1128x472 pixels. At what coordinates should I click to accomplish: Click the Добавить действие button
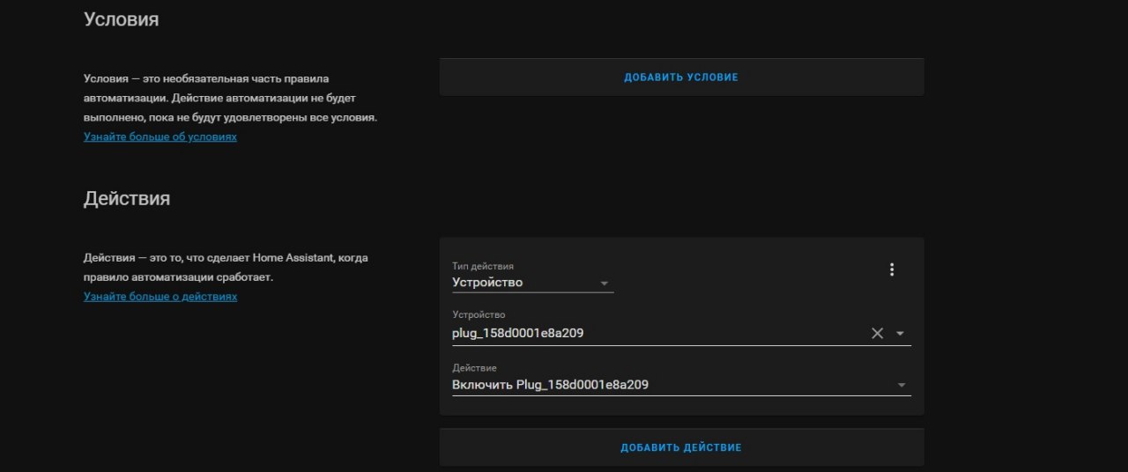tap(681, 447)
